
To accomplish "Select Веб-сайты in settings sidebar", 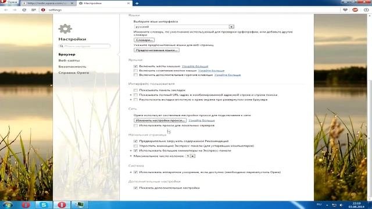I will [x=69, y=60].
